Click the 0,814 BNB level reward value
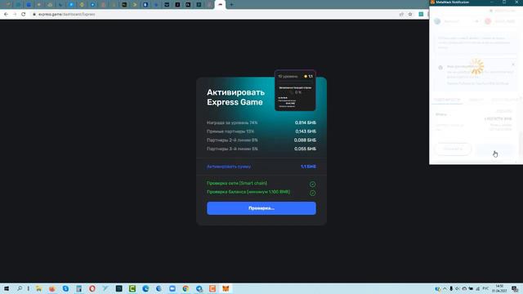 coord(305,122)
